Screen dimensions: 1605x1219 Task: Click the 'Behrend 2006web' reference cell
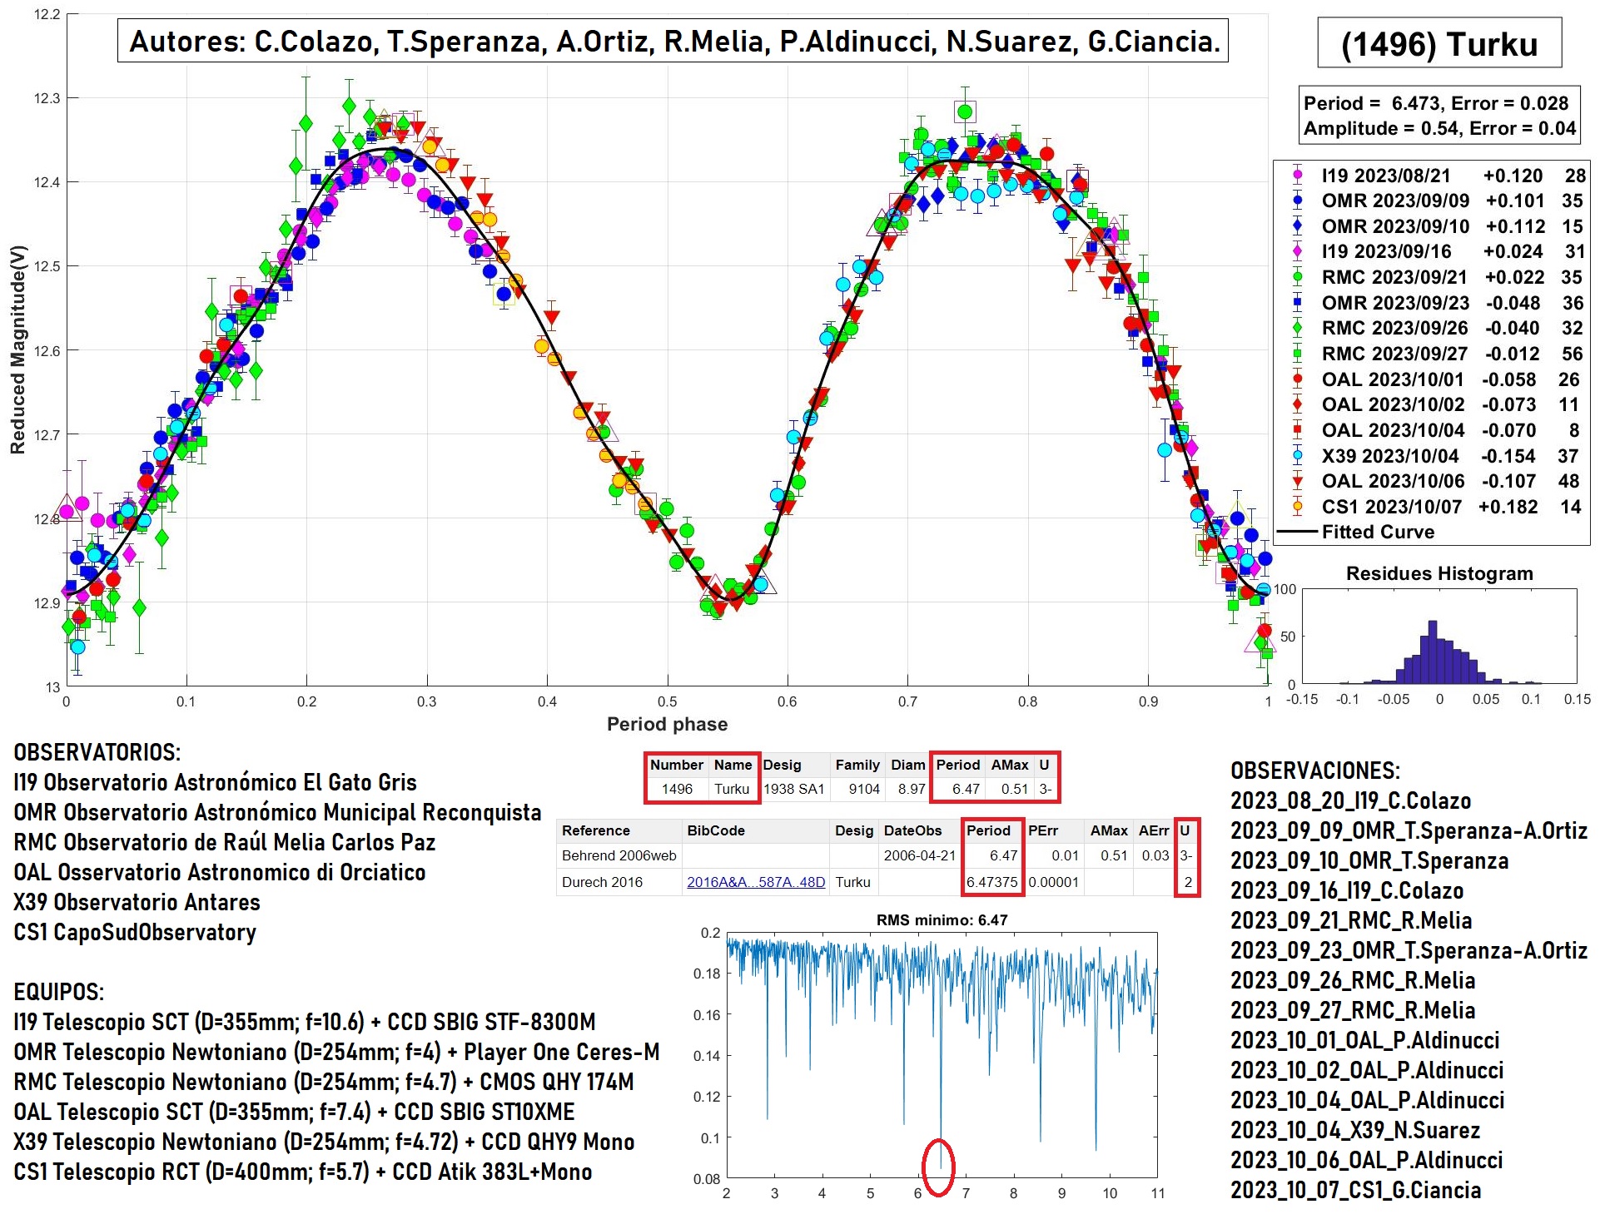tap(619, 855)
